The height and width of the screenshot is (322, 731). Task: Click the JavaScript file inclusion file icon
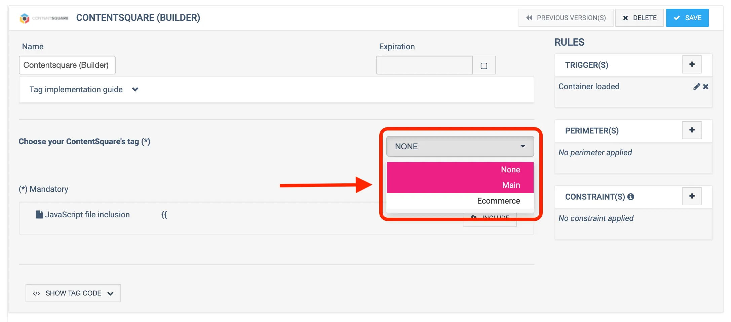[x=39, y=215]
